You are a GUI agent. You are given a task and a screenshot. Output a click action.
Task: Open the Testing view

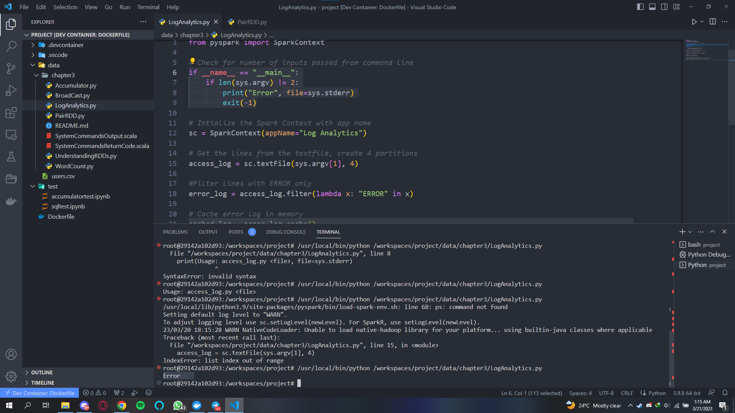(11, 156)
